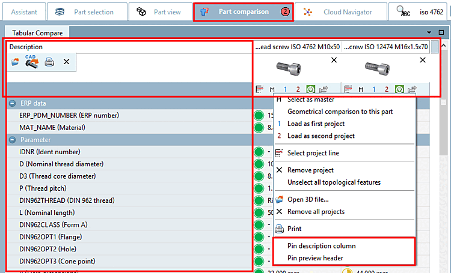
Task: Click the M master icon under ISO 12474 screw
Action: [x=361, y=89]
